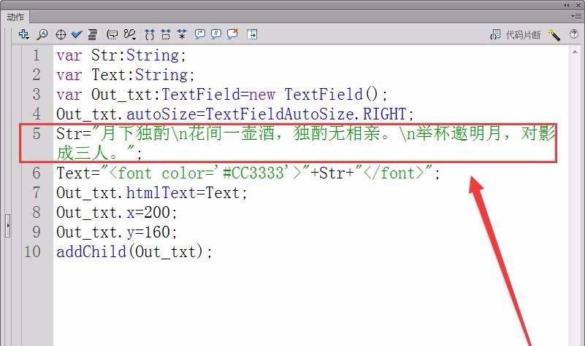Viewport: 585px width, 346px height.
Task: Close the Actions panel with the X
Action: 578,5
